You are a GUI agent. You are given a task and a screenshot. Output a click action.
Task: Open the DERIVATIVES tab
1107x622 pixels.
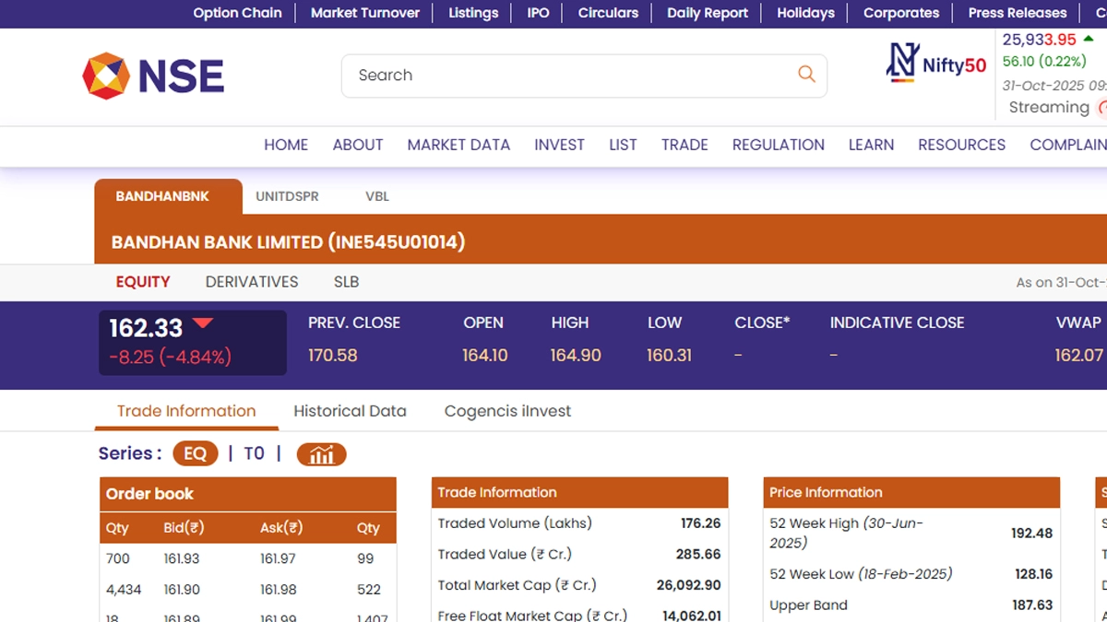[252, 282]
